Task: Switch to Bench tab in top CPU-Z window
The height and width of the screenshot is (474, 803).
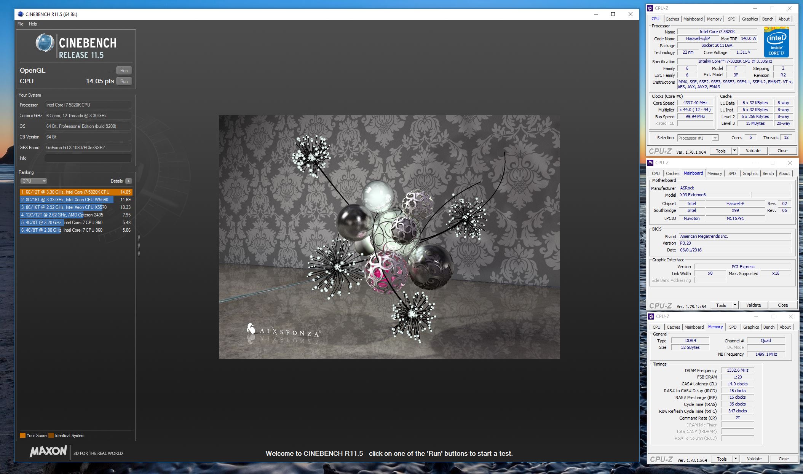Action: (x=768, y=19)
